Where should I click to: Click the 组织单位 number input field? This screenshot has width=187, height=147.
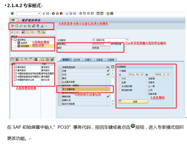pos(101,44)
